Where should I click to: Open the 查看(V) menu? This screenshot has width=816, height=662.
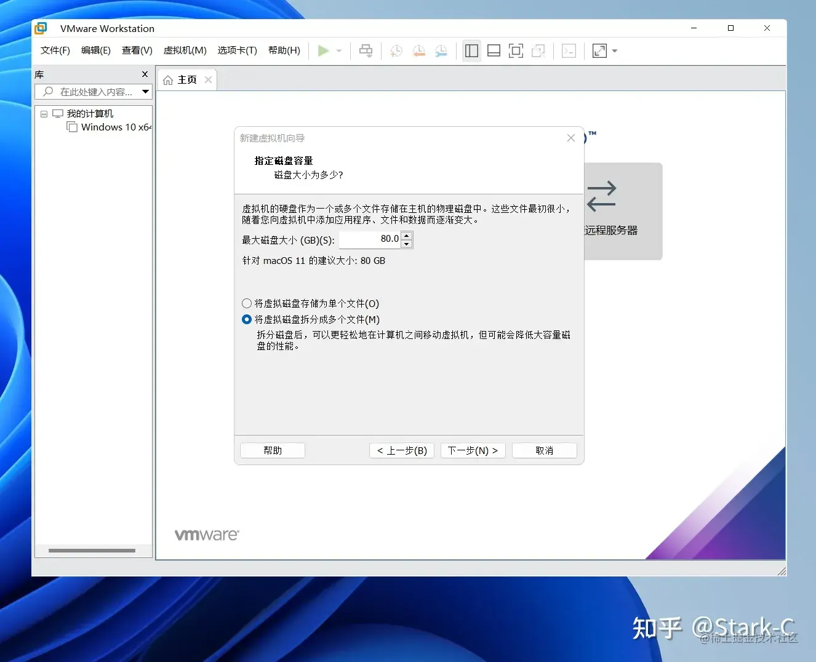pyautogui.click(x=137, y=50)
